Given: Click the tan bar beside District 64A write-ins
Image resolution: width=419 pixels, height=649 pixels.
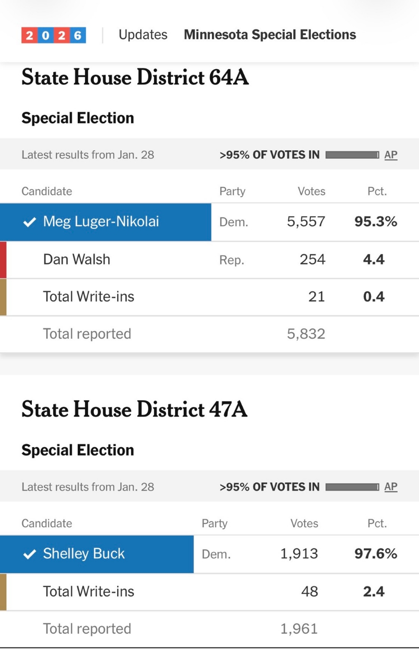Looking at the screenshot, I should (x=3, y=297).
